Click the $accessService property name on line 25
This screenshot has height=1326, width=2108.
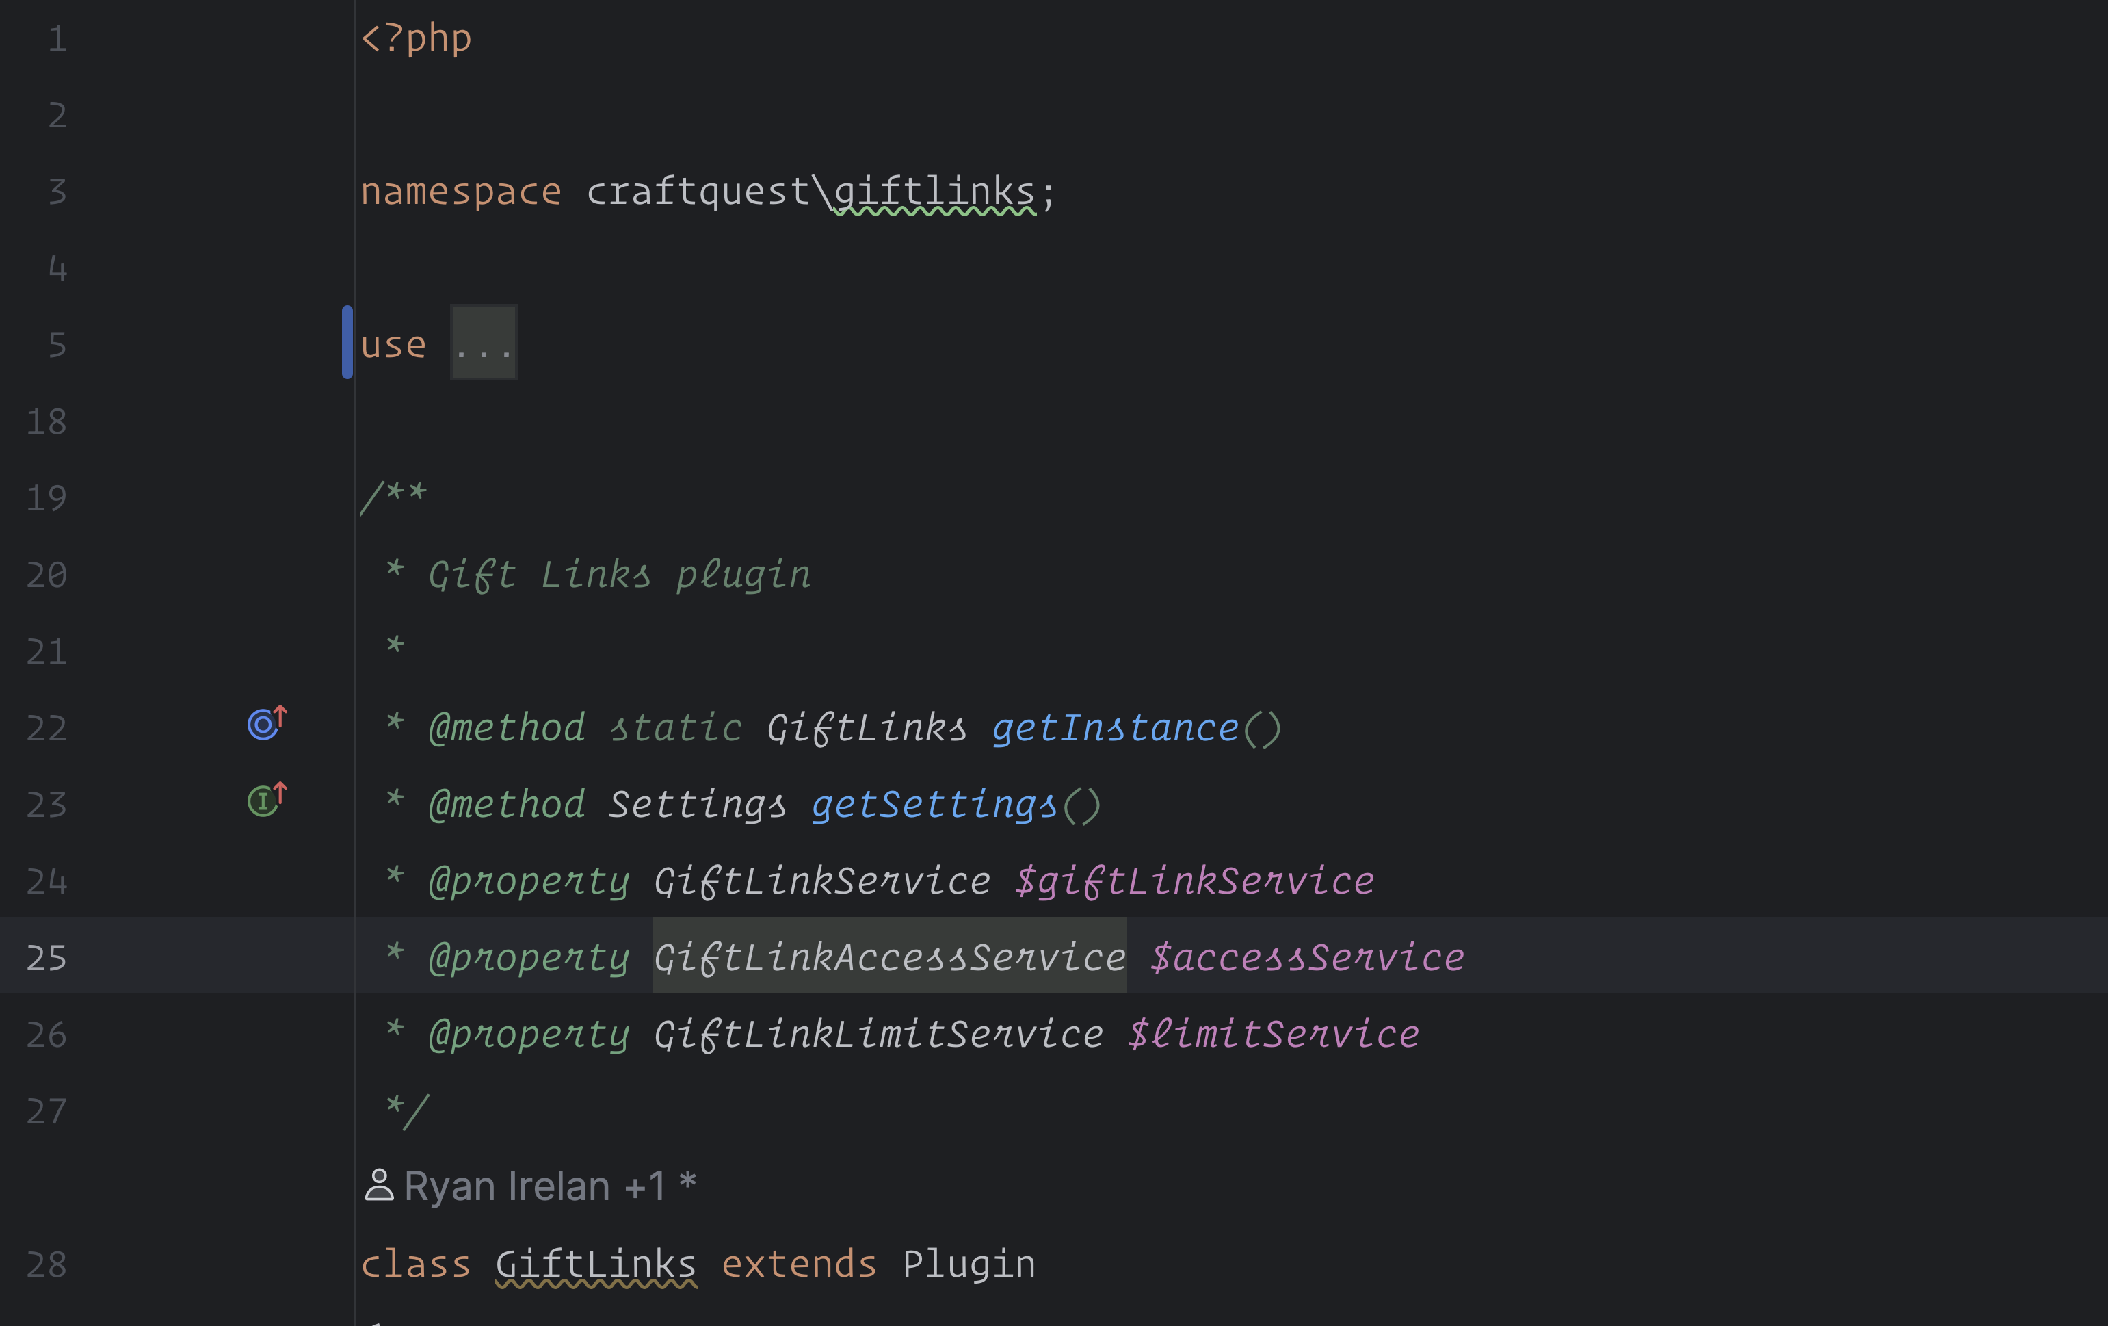click(x=1306, y=957)
